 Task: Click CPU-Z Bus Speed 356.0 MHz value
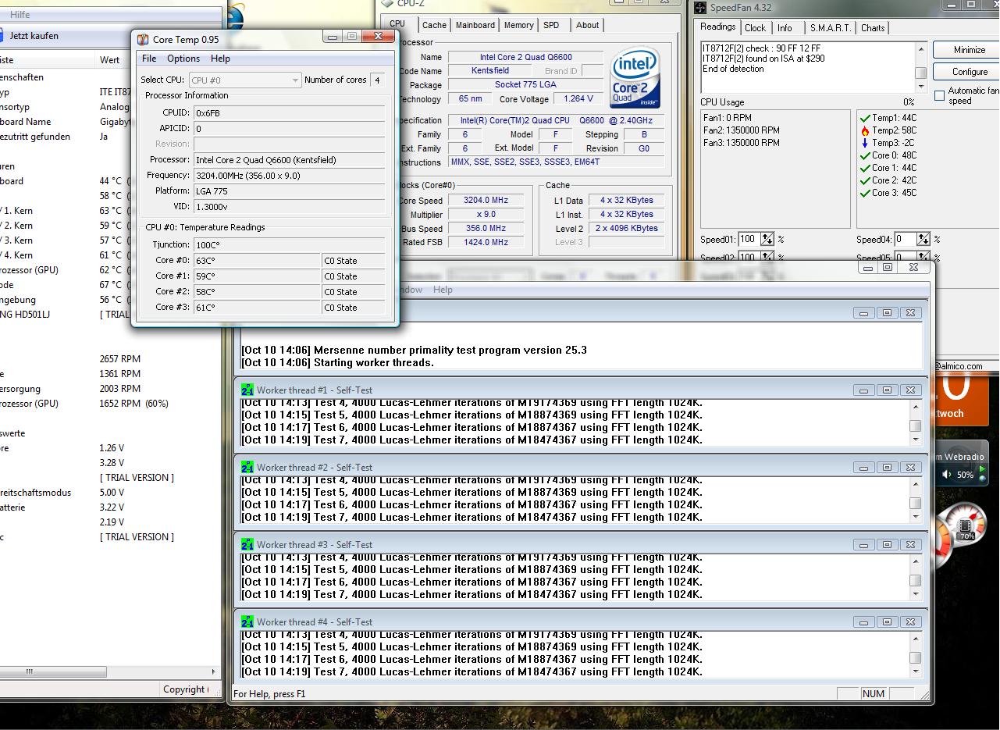click(486, 229)
